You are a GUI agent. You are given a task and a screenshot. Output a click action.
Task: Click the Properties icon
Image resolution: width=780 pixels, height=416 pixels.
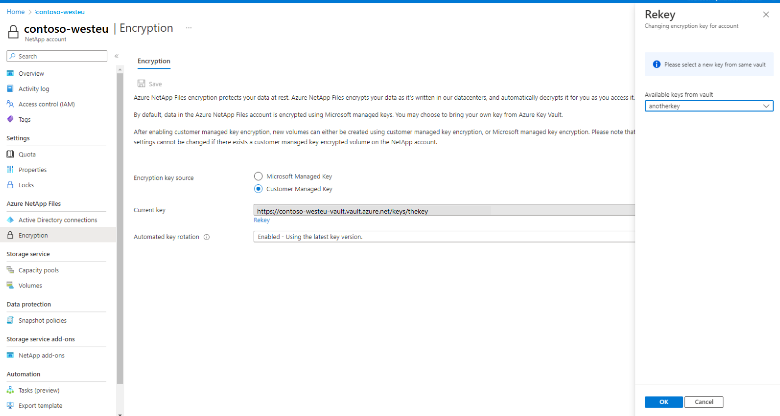[x=10, y=170]
